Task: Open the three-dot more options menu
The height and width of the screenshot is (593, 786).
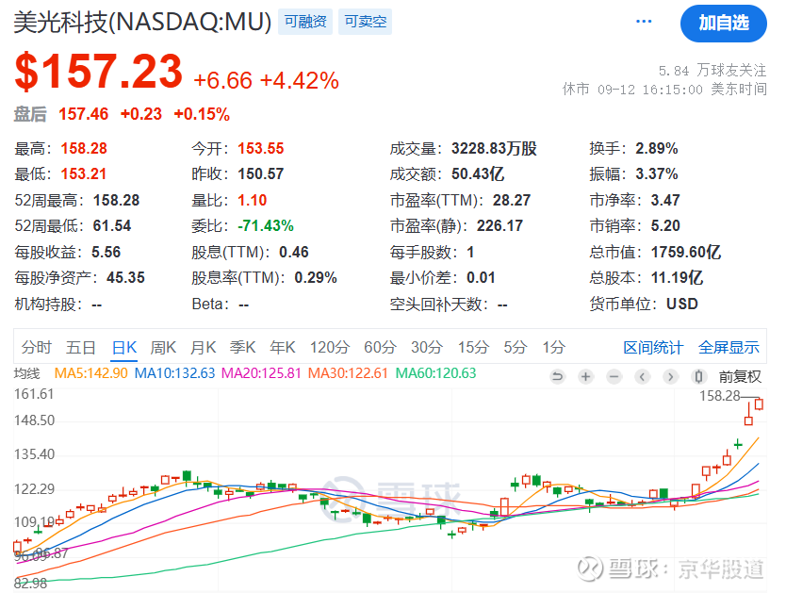Action: (x=644, y=22)
